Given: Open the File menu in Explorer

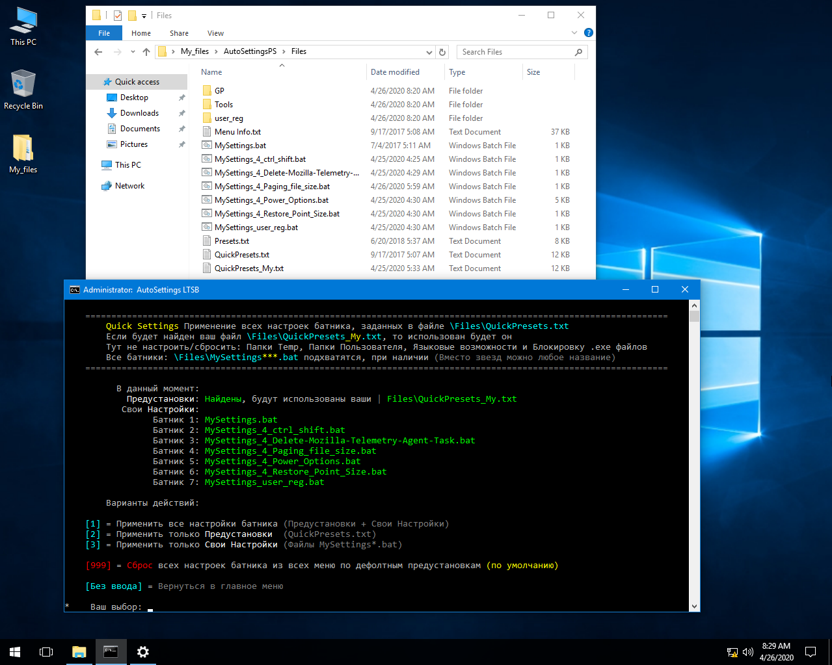Looking at the screenshot, I should point(104,33).
